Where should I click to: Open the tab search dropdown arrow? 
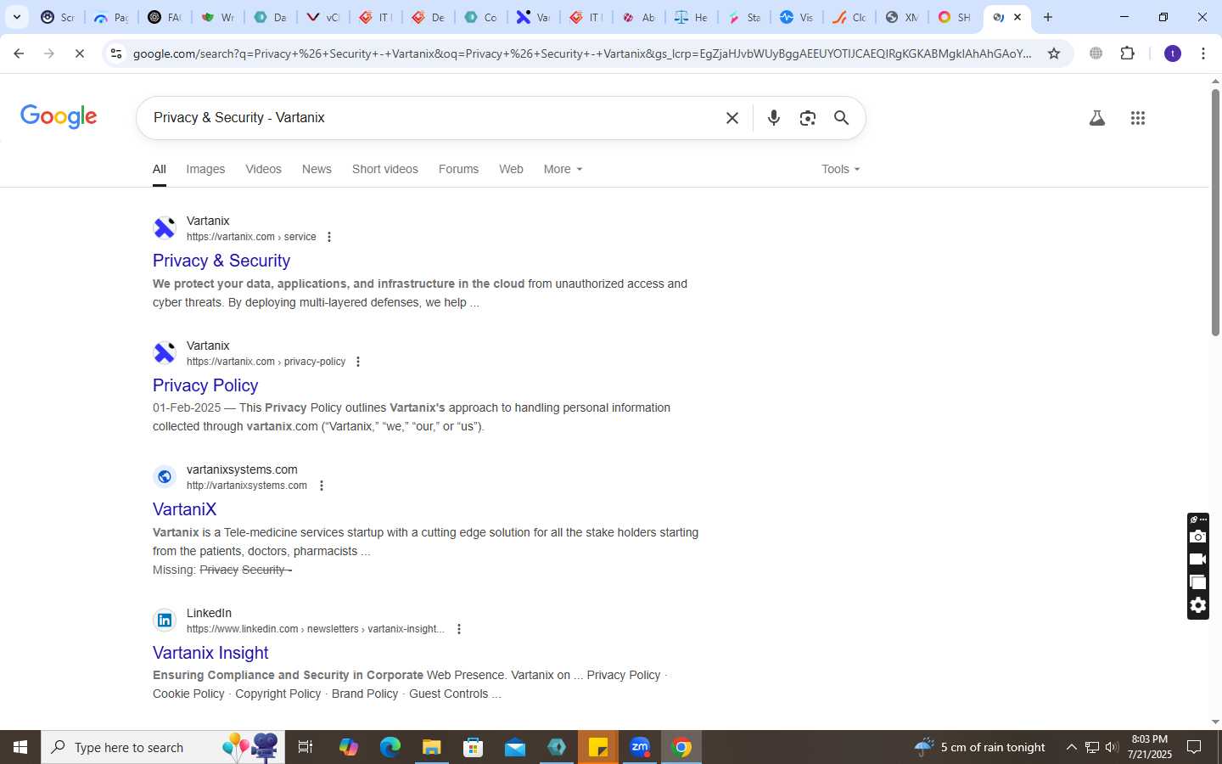[x=16, y=17]
